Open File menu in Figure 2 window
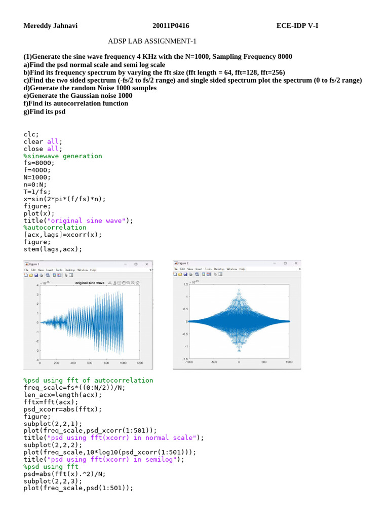 tap(176, 269)
